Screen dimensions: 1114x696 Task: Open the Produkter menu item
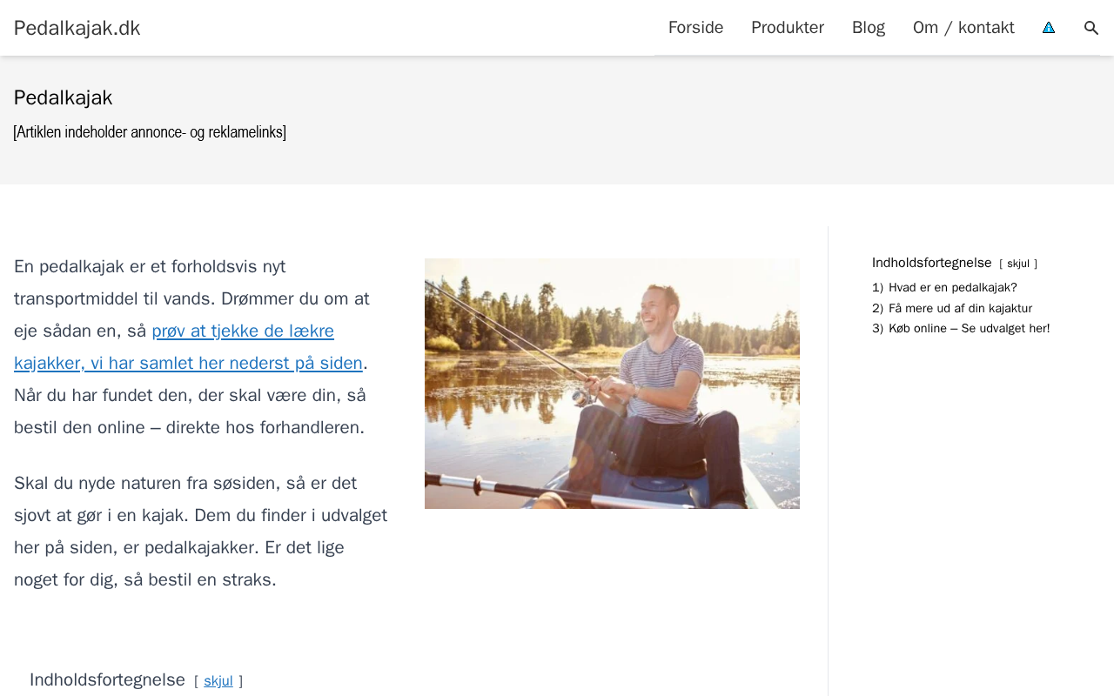click(x=788, y=28)
